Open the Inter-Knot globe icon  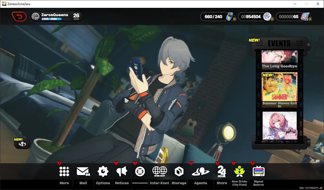(x=160, y=172)
